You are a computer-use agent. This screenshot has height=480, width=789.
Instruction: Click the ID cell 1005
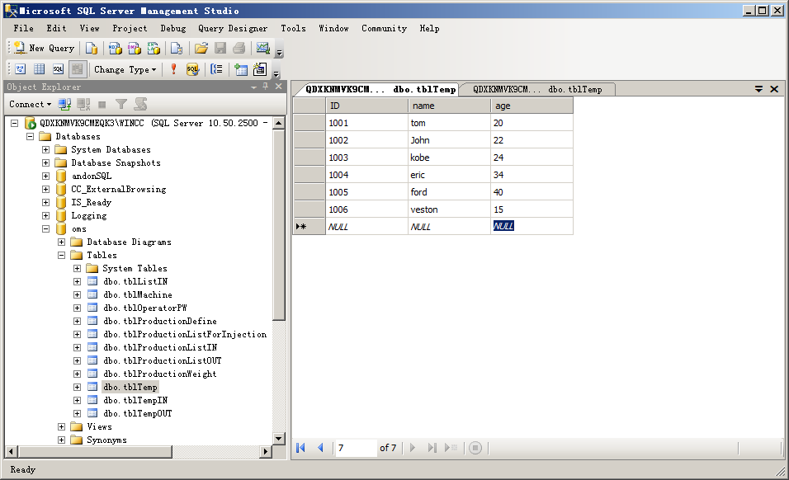(x=366, y=192)
